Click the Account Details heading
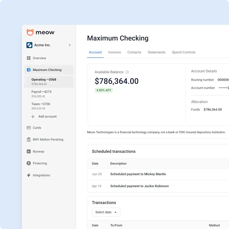The width and height of the screenshot is (229, 229). [x=204, y=71]
